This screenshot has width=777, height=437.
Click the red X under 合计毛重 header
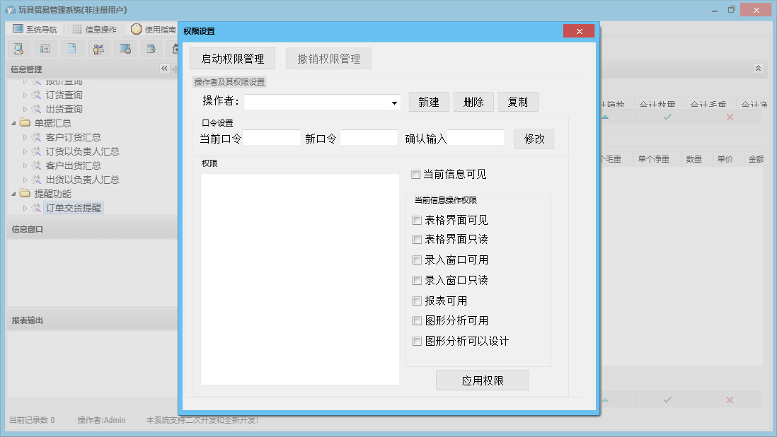(730, 117)
